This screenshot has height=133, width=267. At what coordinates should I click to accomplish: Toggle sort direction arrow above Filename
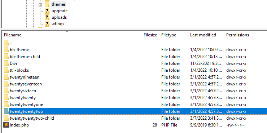coord(67,31)
